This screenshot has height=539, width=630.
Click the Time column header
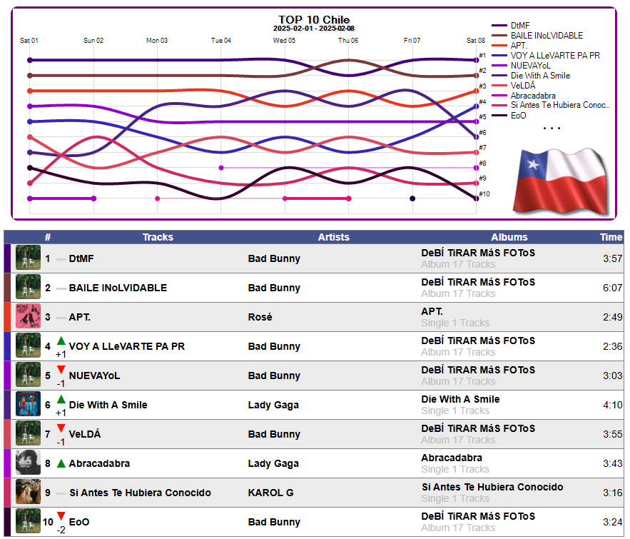pos(611,237)
